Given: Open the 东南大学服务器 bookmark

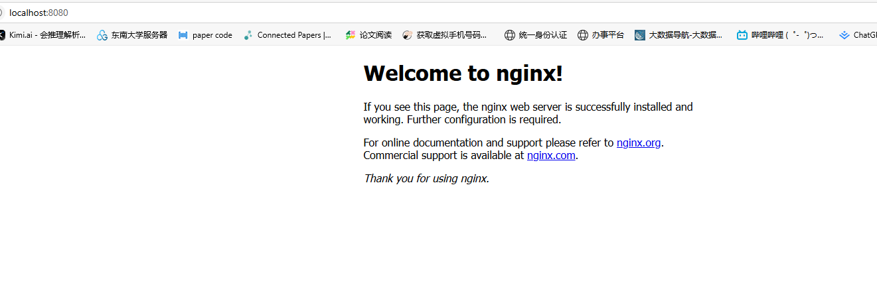Looking at the screenshot, I should [132, 35].
